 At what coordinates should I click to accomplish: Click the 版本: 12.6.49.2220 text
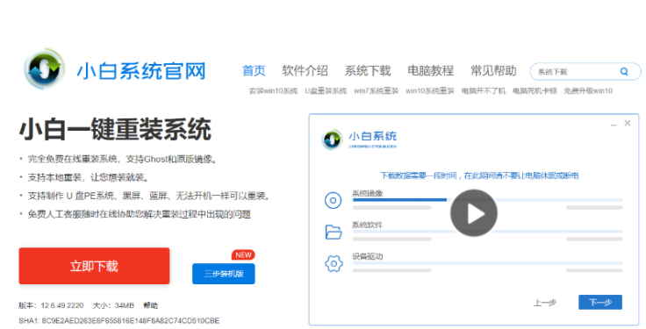[51, 305]
